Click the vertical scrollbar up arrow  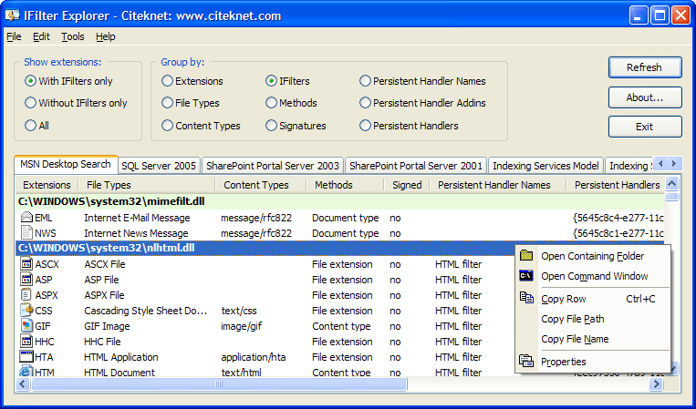[x=672, y=183]
